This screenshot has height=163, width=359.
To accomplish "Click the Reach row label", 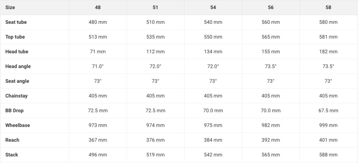I will [12, 140].
